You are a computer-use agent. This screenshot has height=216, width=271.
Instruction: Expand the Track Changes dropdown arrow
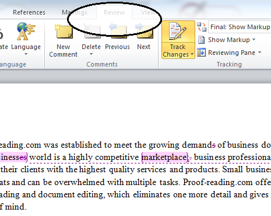[x=192, y=54]
